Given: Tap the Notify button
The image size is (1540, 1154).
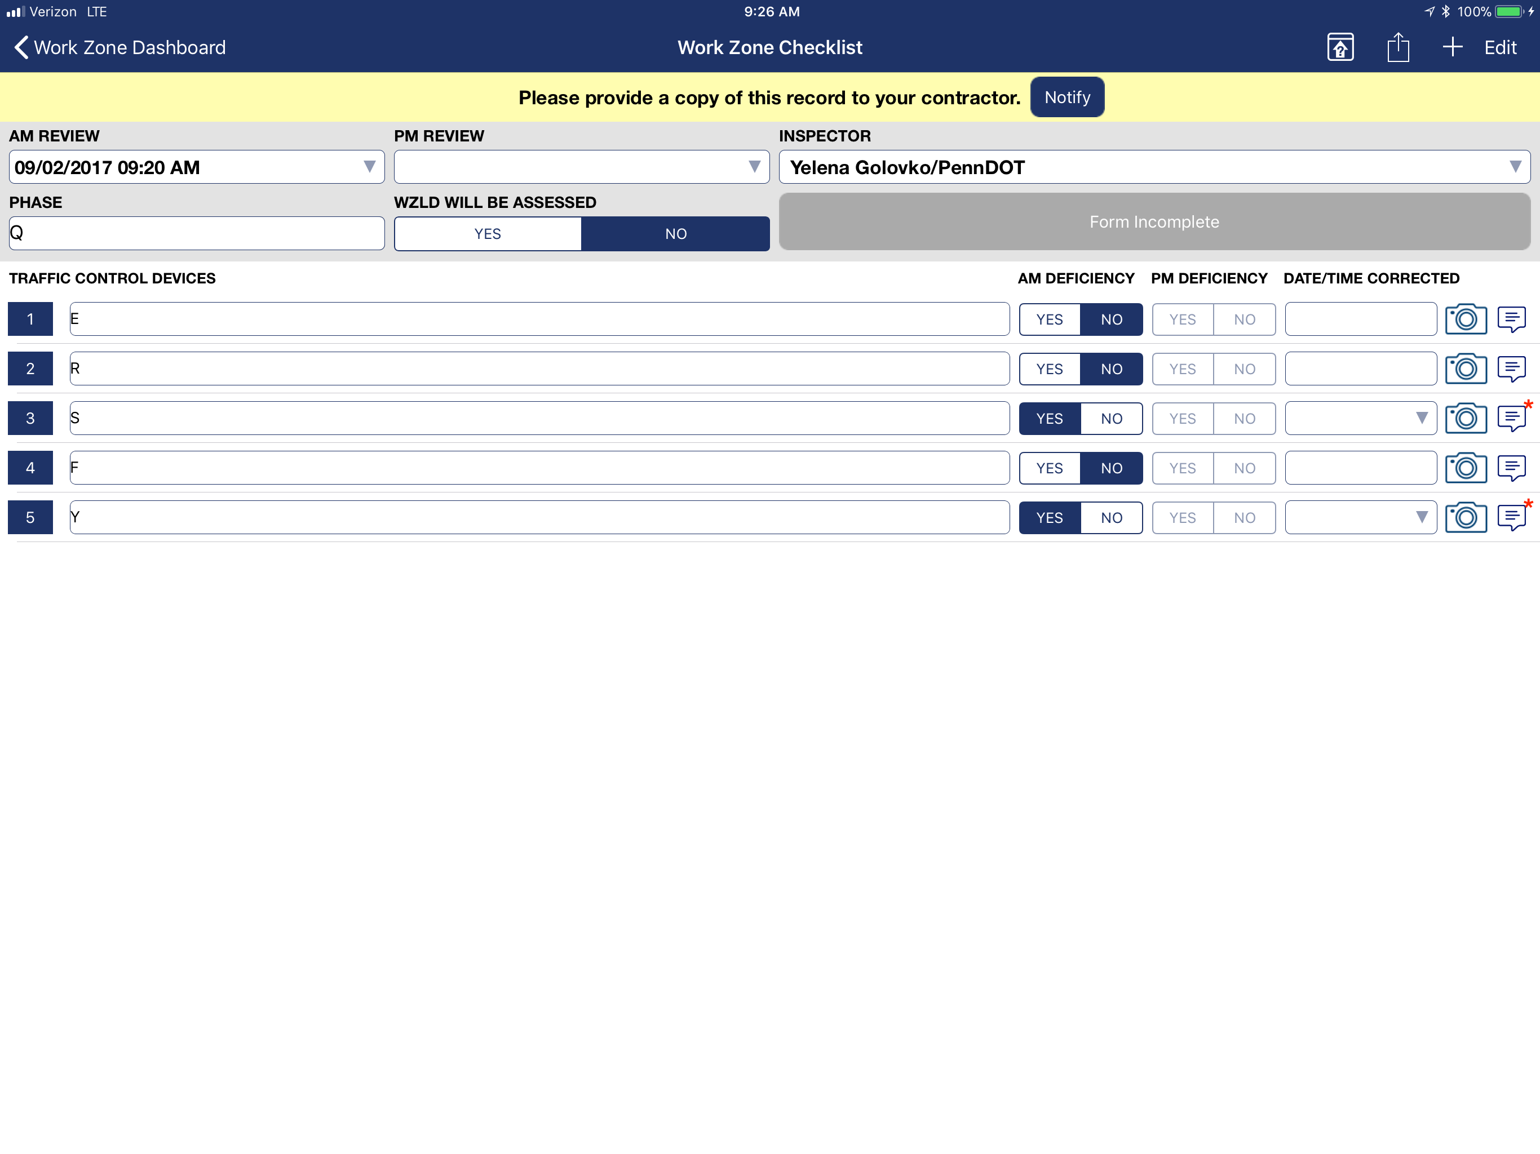Looking at the screenshot, I should click(1067, 97).
